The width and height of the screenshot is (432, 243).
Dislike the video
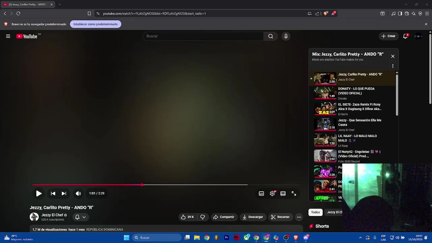(203, 217)
